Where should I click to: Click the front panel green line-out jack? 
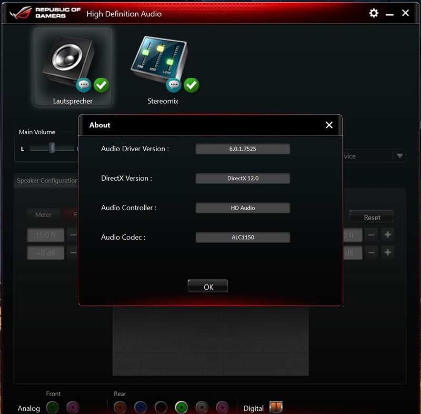pos(52,407)
